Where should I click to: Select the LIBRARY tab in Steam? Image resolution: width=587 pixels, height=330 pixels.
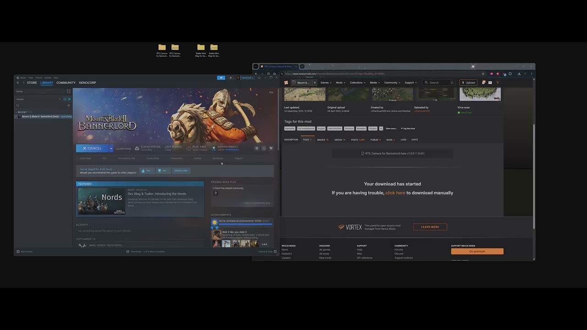pos(47,82)
